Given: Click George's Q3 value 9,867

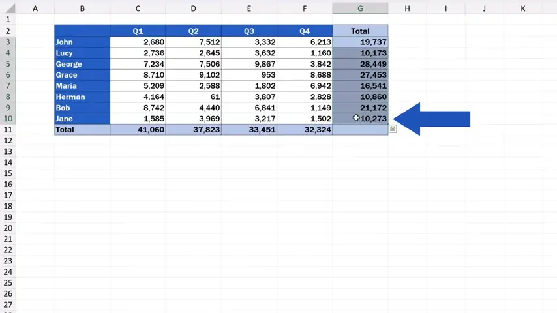Looking at the screenshot, I should point(249,64).
